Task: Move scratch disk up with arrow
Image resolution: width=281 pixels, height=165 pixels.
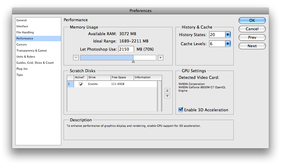Action: click(x=167, y=91)
